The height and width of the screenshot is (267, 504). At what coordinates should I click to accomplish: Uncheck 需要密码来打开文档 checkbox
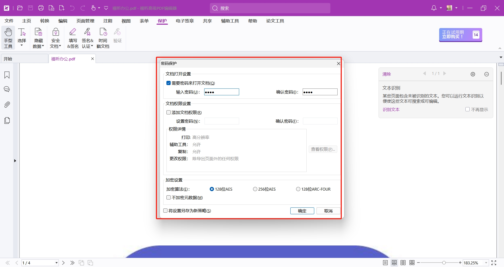[x=168, y=83]
